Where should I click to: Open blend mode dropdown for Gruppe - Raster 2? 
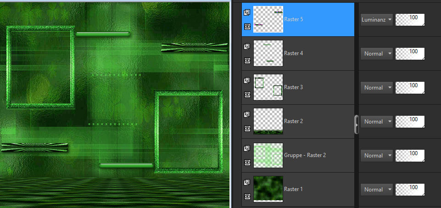click(x=377, y=156)
